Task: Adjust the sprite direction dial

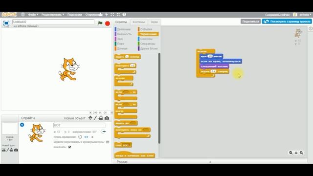Action: pyautogui.click(x=103, y=132)
